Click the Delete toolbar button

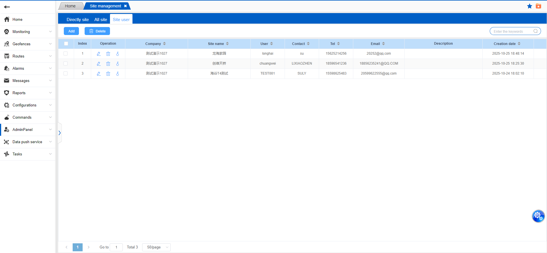pyautogui.click(x=97, y=31)
